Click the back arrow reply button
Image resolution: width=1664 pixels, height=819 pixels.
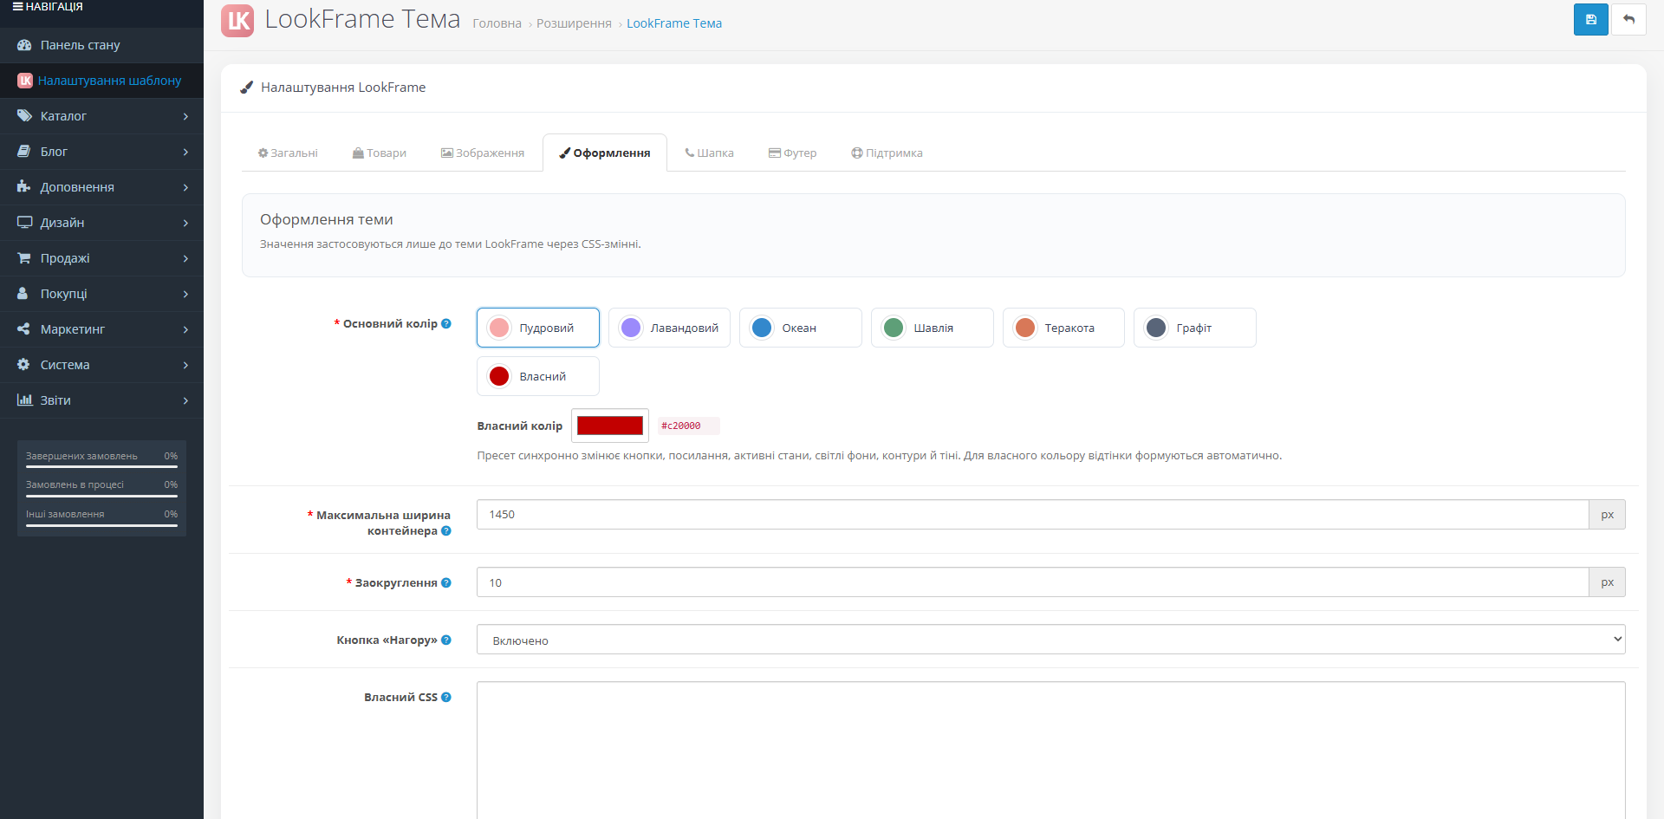point(1628,19)
